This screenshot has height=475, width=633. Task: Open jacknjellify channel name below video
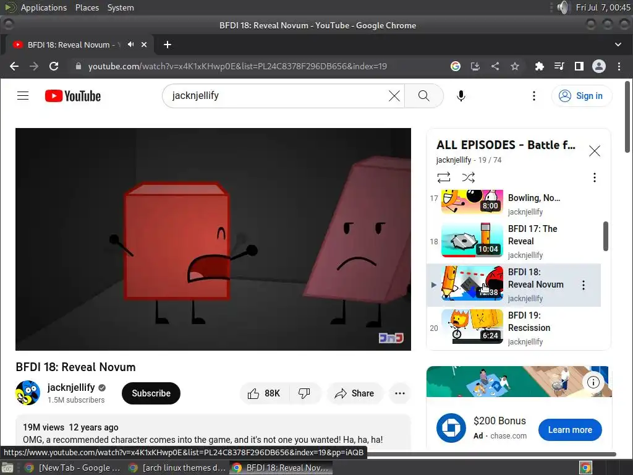tap(71, 387)
